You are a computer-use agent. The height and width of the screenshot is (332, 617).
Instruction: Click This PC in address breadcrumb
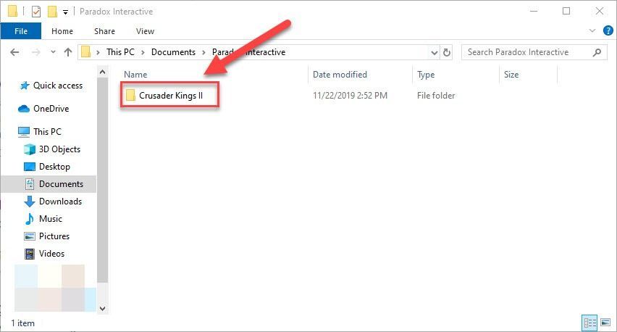click(x=120, y=52)
